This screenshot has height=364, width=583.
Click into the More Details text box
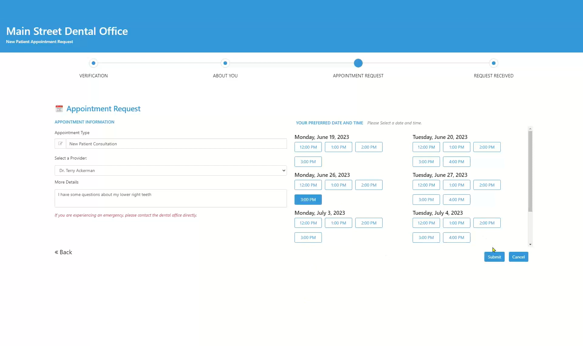(171, 198)
